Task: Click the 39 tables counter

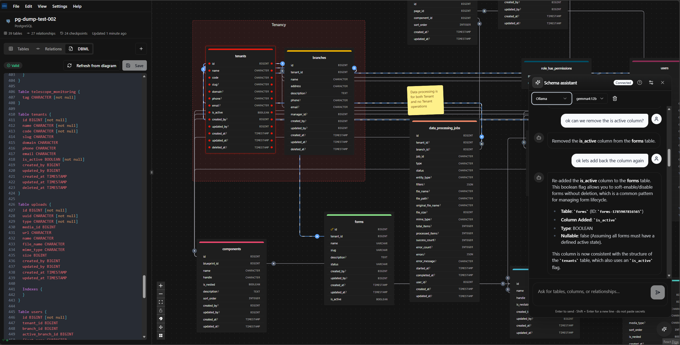Action: point(13,33)
